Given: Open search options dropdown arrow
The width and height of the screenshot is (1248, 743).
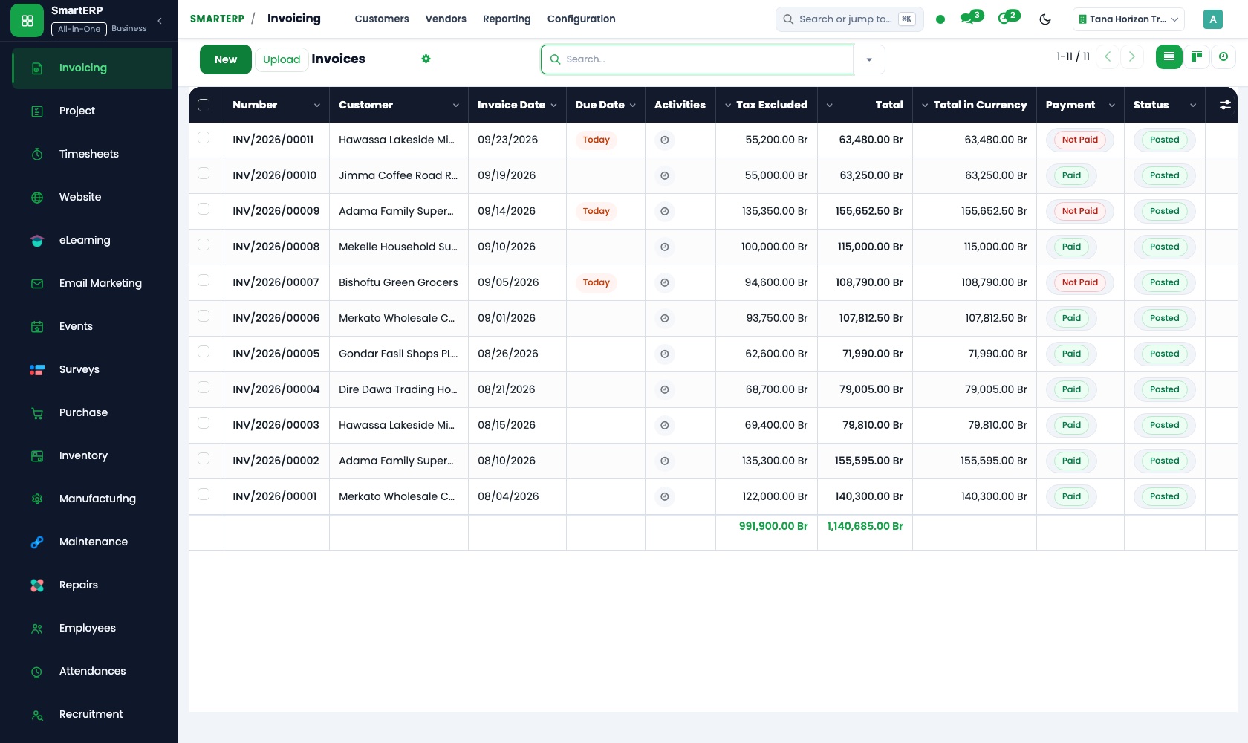Looking at the screenshot, I should [869, 59].
